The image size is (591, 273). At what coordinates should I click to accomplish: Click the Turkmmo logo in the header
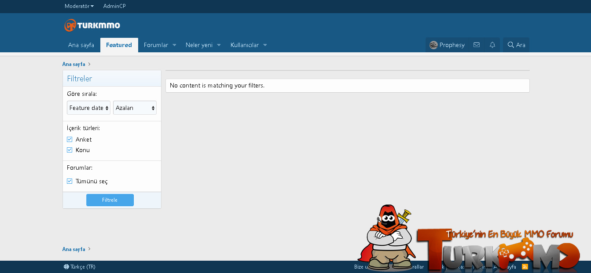92,25
